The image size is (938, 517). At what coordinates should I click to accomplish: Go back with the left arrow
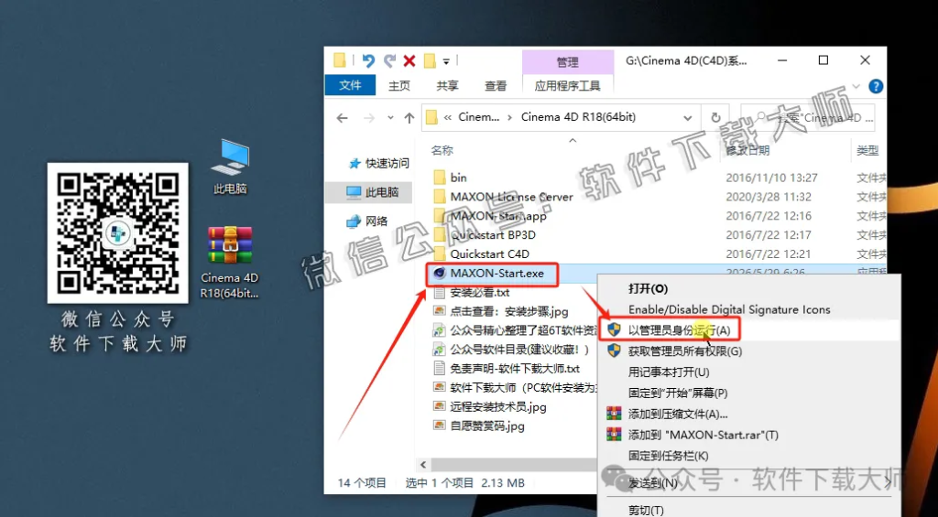tap(343, 118)
